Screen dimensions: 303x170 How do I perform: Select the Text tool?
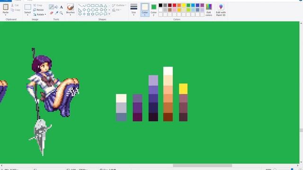tap(61, 7)
